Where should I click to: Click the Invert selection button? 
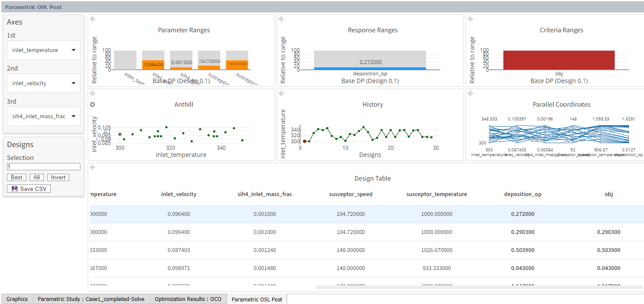coord(58,177)
